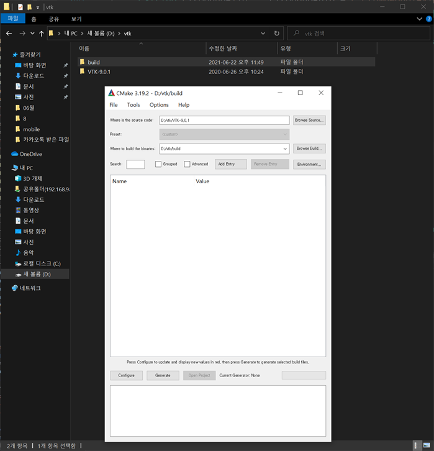Click the vtk 검색 search box
The height and width of the screenshot is (451, 434).
358,34
